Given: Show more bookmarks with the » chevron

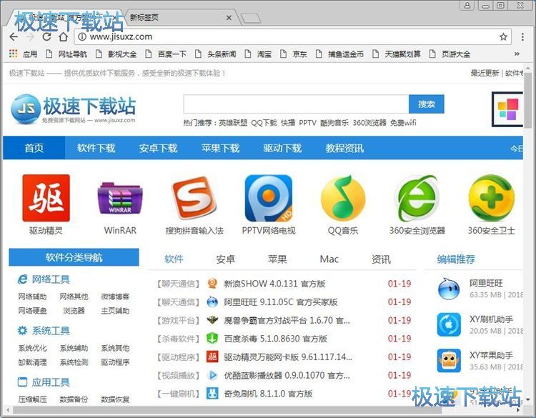Looking at the screenshot, I should (517, 54).
